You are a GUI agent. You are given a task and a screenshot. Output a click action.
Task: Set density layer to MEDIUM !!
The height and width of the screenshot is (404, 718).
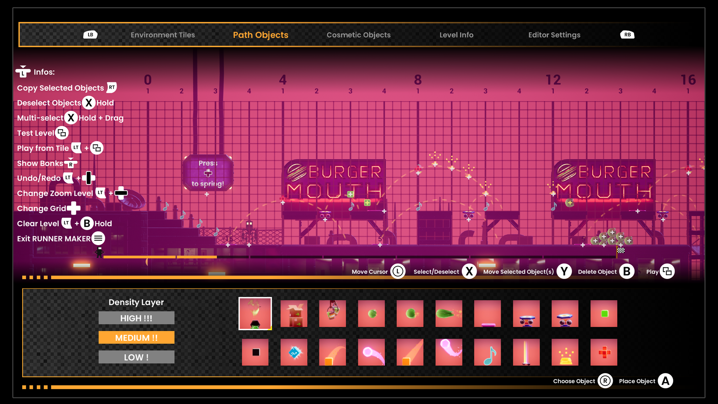tap(136, 337)
